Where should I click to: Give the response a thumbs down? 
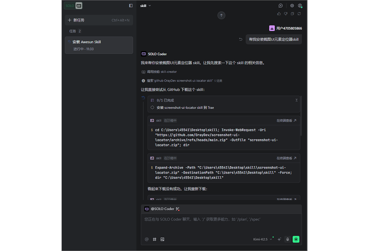(x=285, y=14)
